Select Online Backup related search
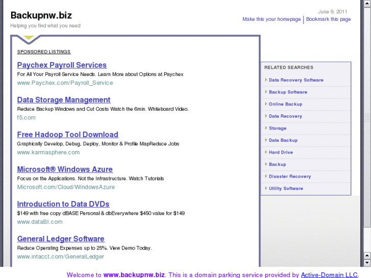This screenshot has height=278, width=371. pyautogui.click(x=285, y=104)
